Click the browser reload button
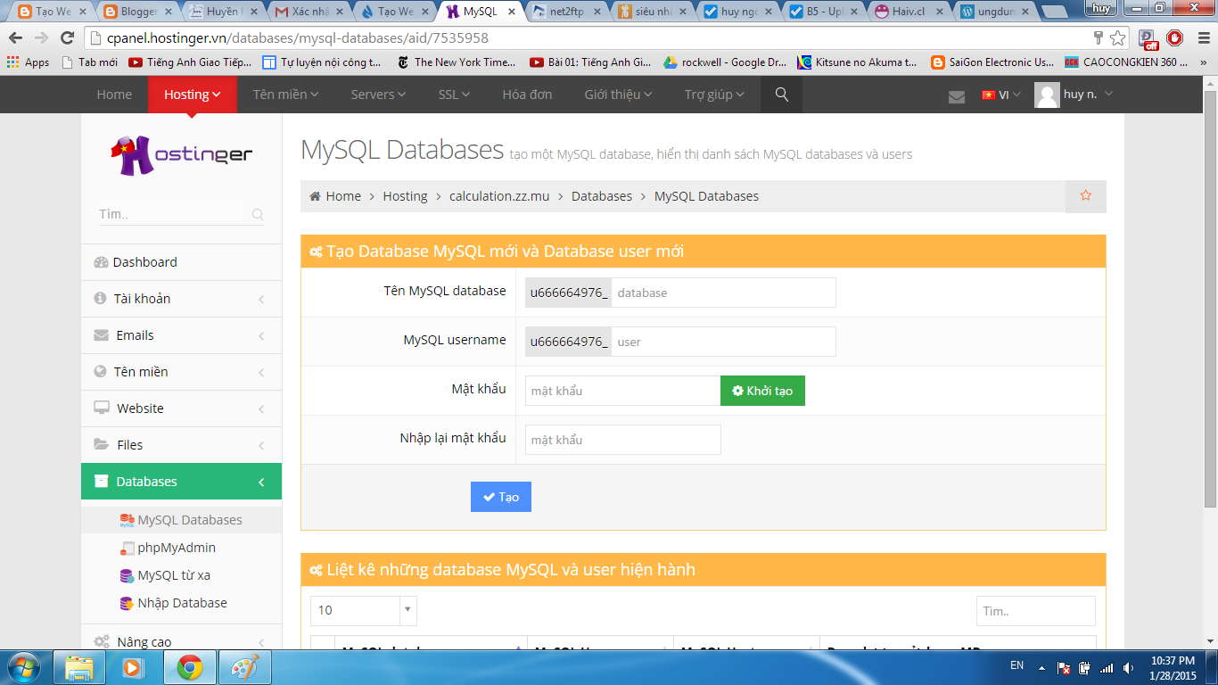This screenshot has width=1218, height=685. click(67, 38)
